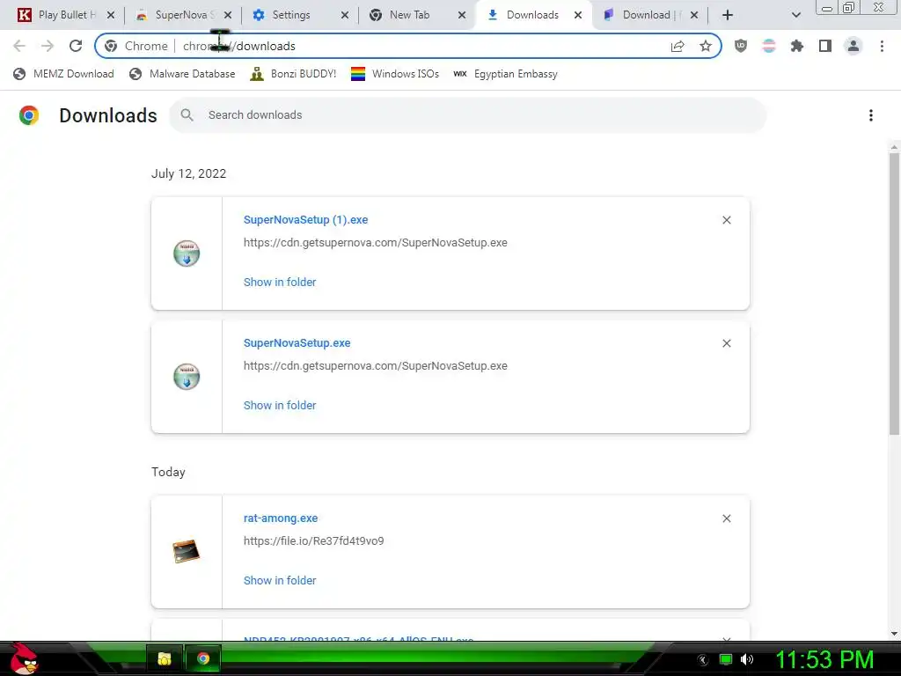This screenshot has width=901, height=676.
Task: Open network monitor tray icon
Action: click(726, 659)
